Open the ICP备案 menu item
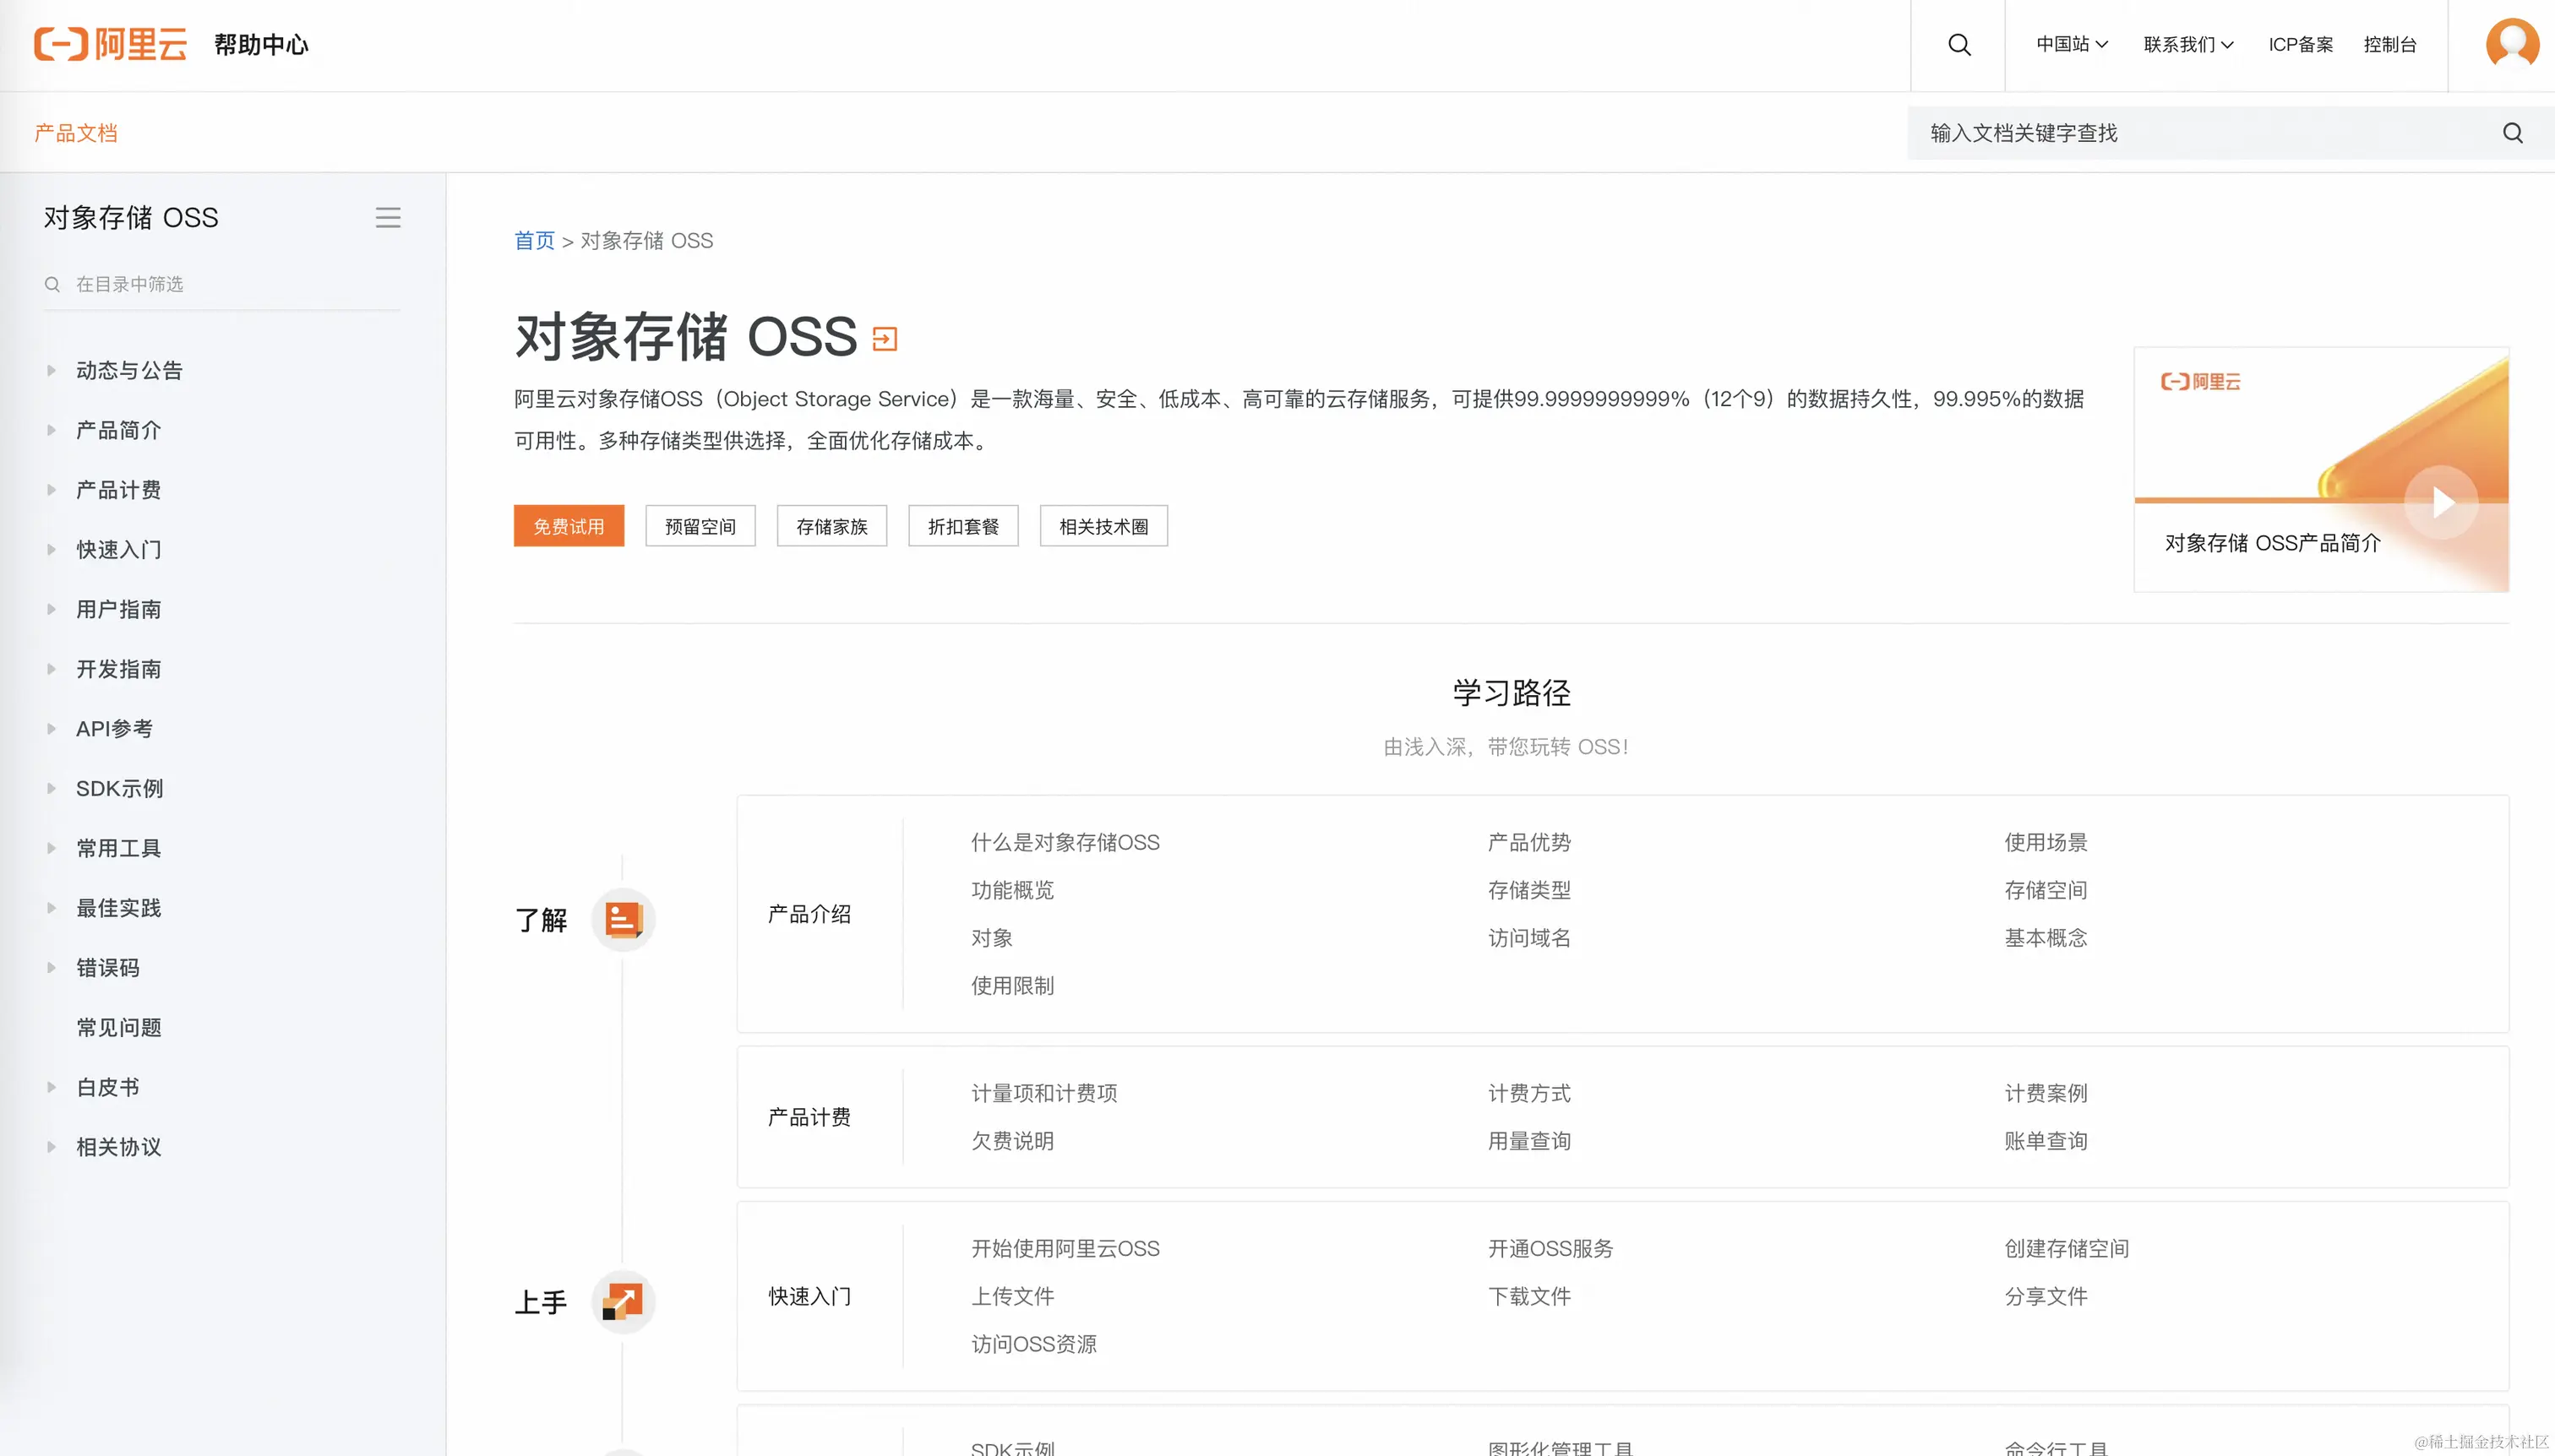The height and width of the screenshot is (1456, 2555). [2300, 44]
